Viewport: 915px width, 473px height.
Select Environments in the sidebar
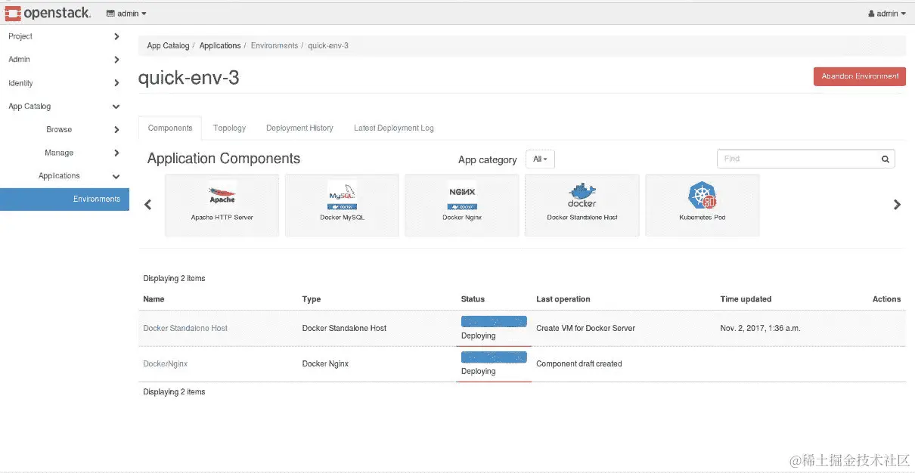[64, 199]
